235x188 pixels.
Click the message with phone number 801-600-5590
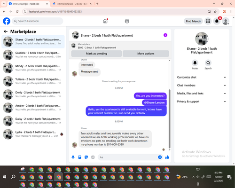coord(115,139)
